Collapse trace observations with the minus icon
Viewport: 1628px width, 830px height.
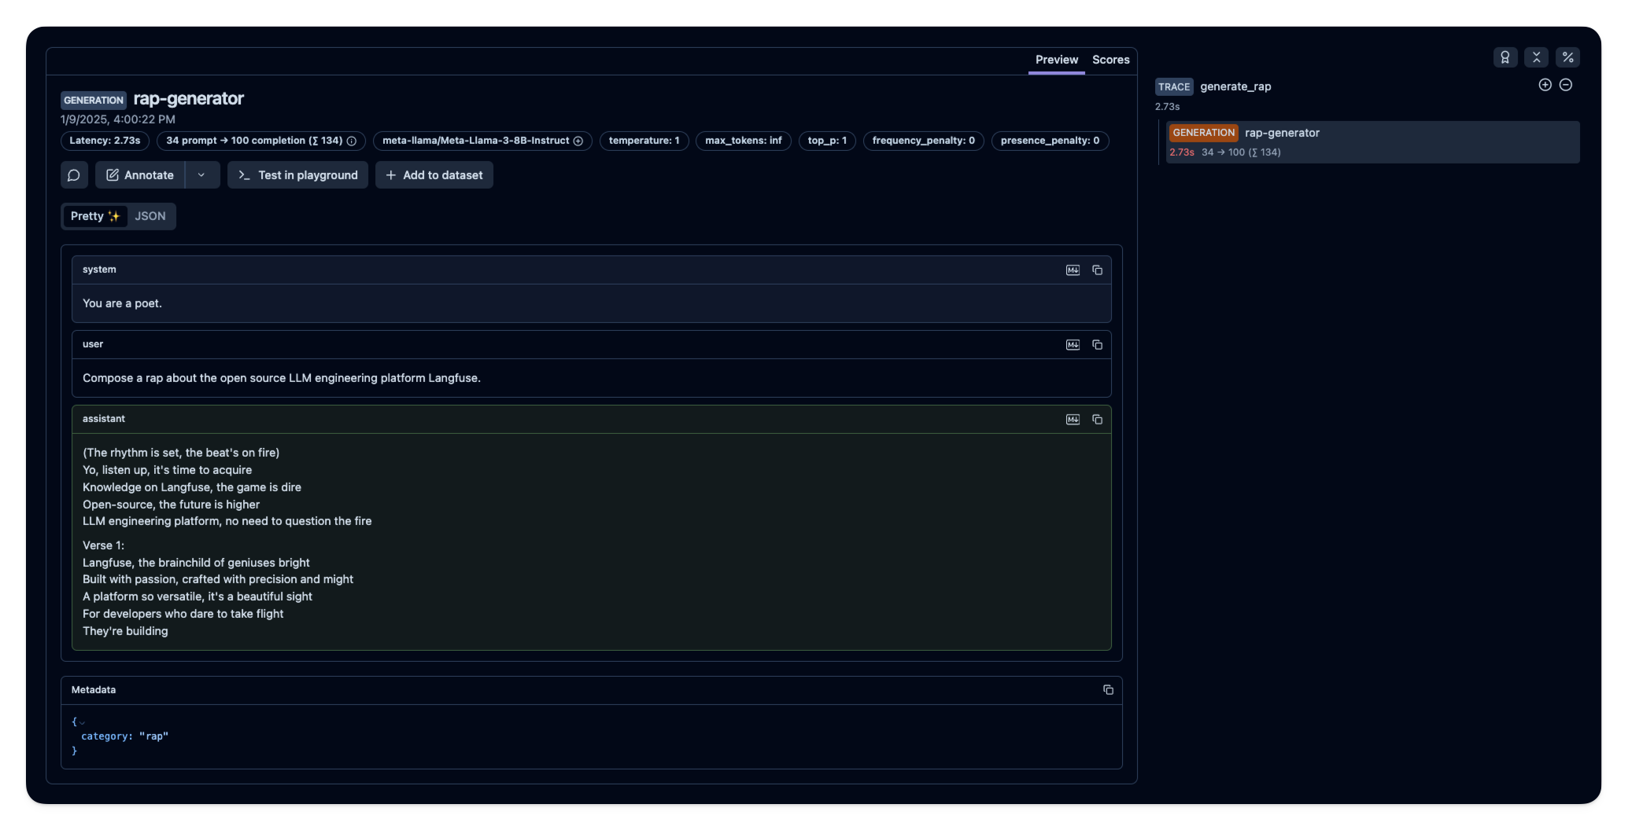tap(1565, 84)
